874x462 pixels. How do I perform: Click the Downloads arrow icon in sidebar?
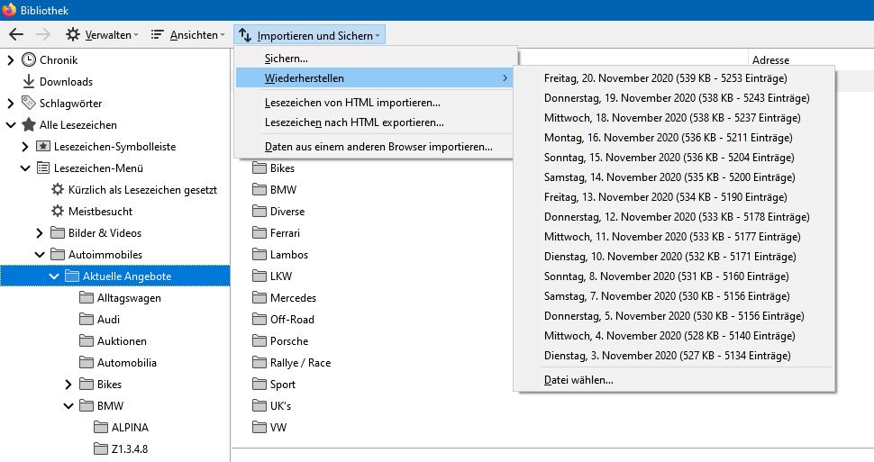29,82
